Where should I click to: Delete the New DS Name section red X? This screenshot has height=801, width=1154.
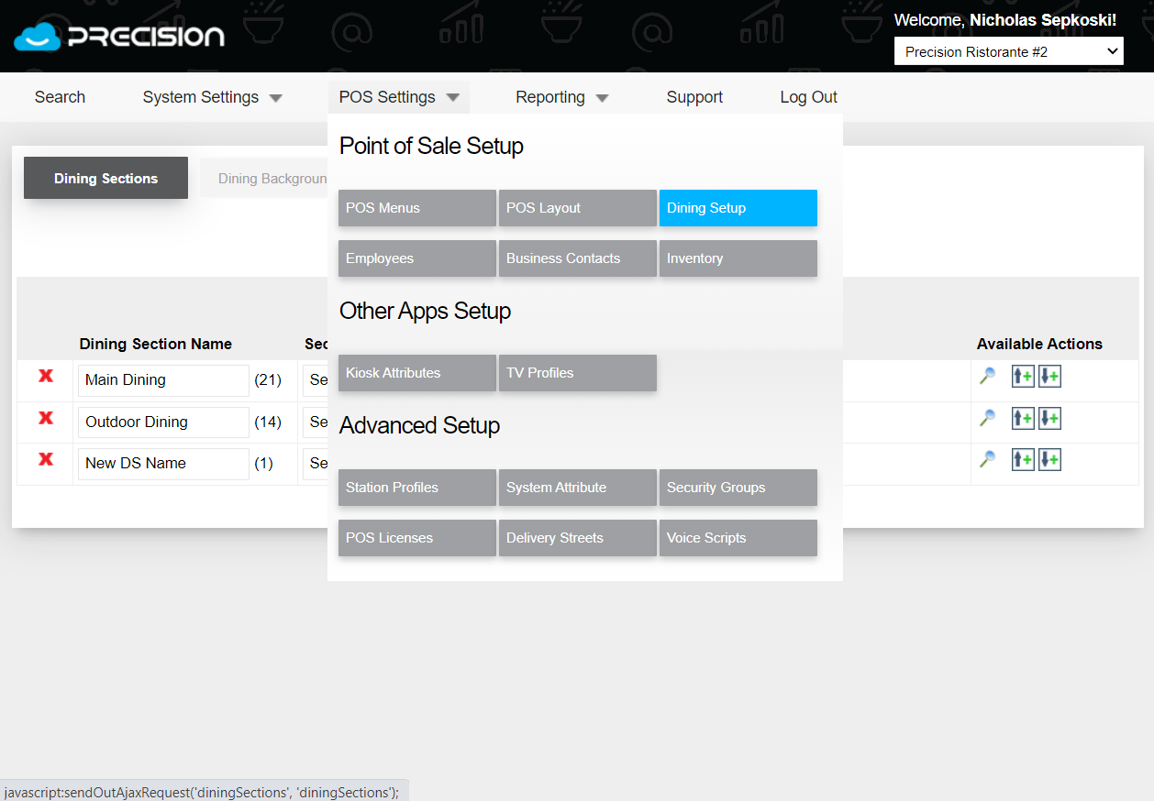[45, 459]
